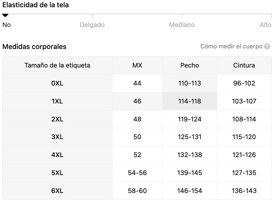Click the 3XL size label

pyautogui.click(x=57, y=137)
